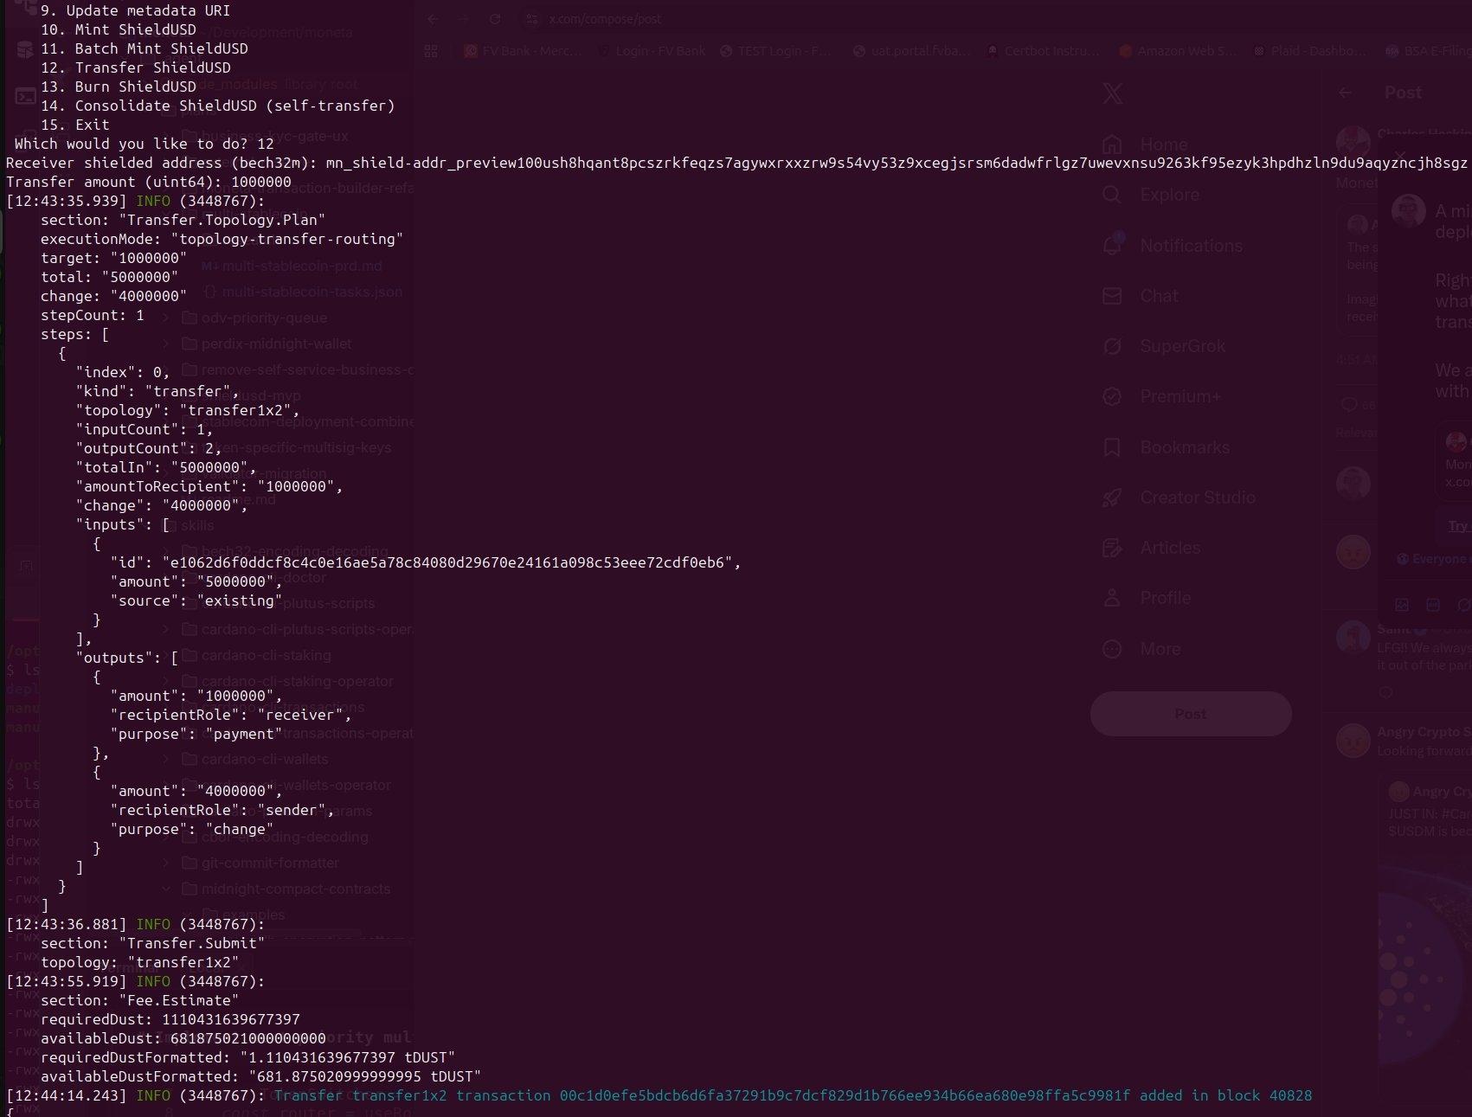
Task: Click the browser back arrow
Action: tap(433, 19)
